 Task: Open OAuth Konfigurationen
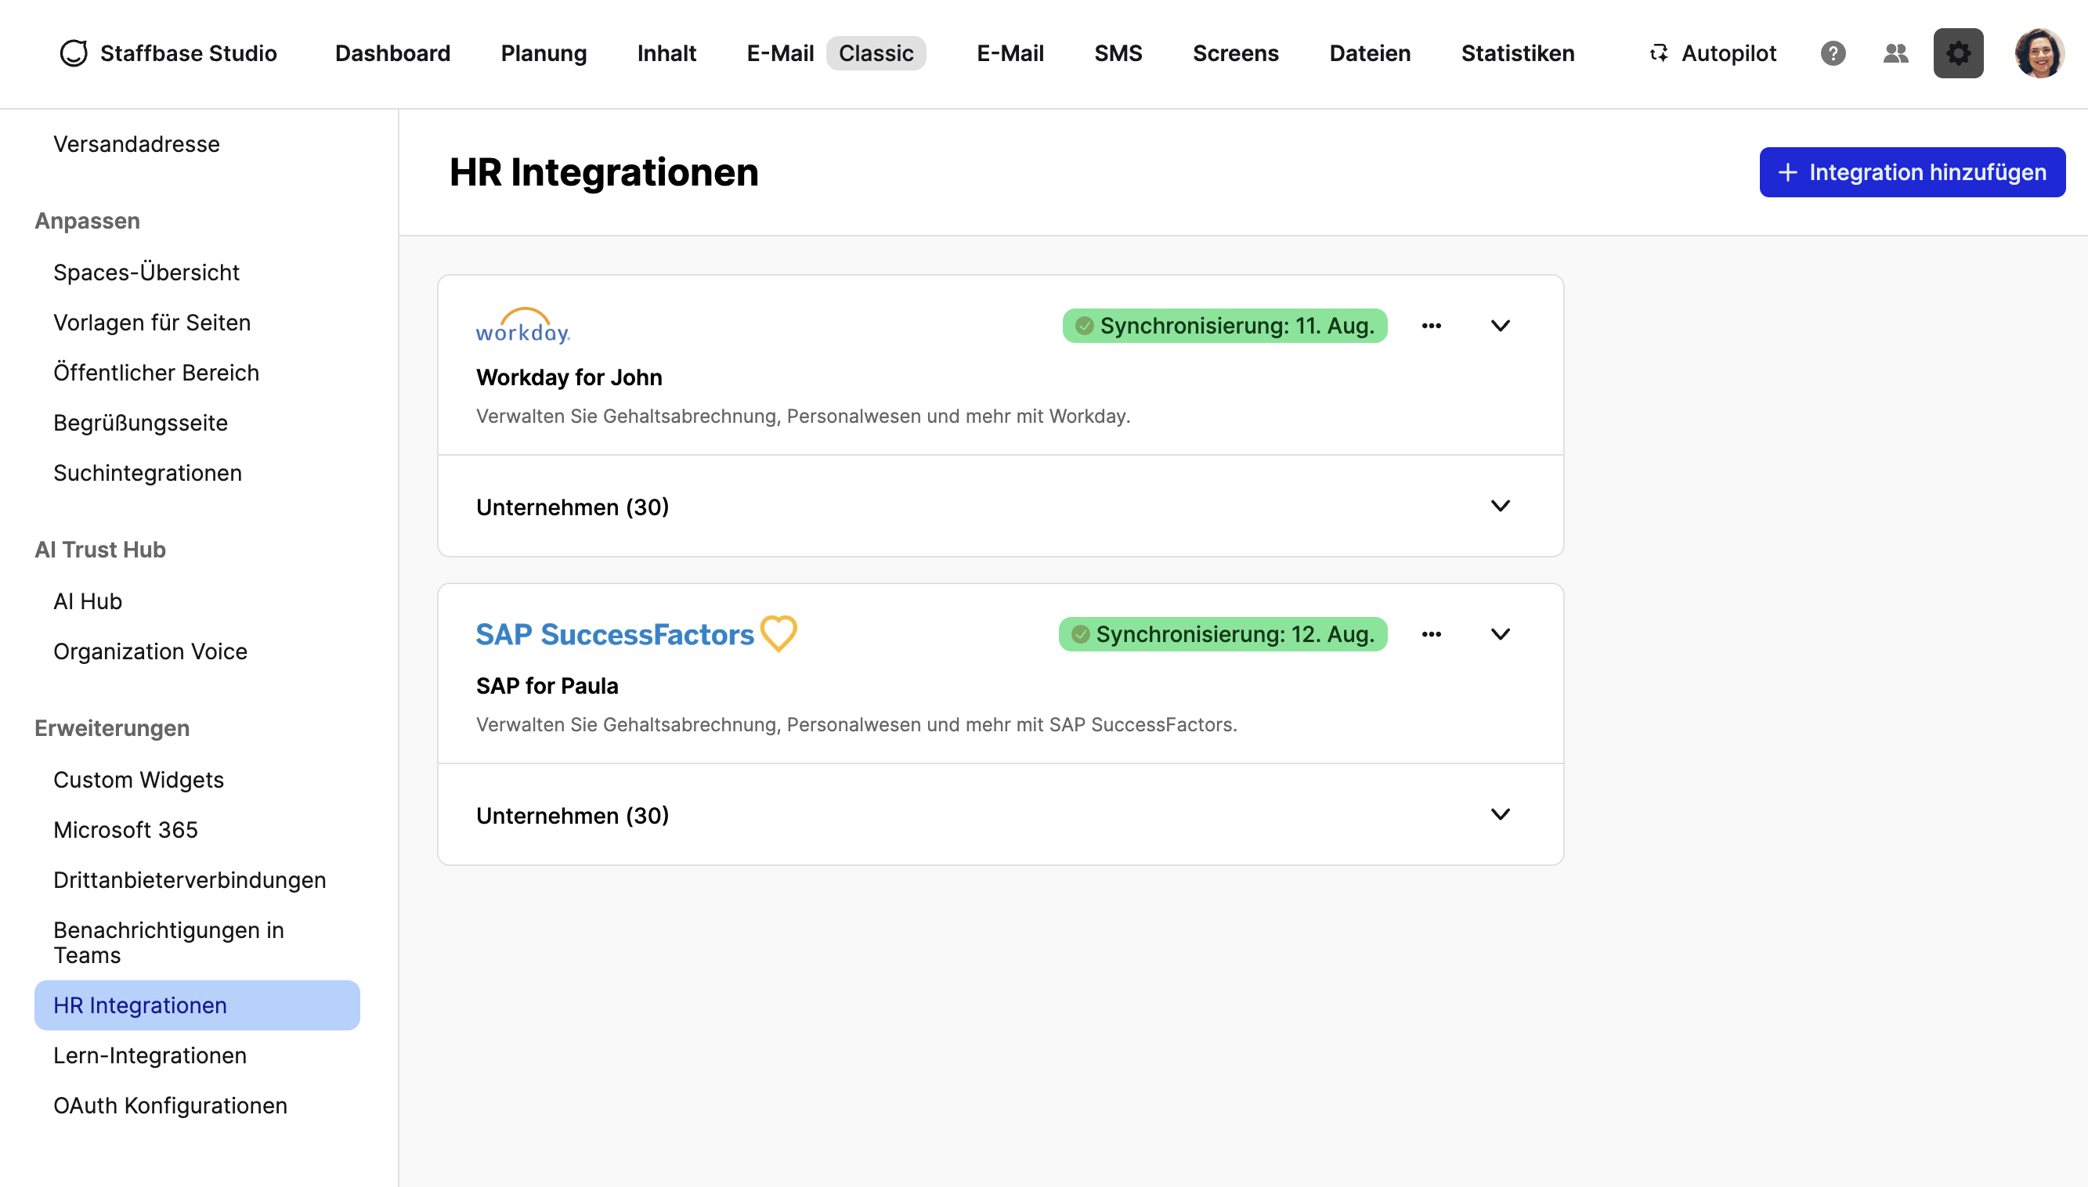[x=171, y=1106]
